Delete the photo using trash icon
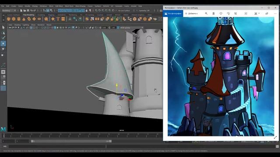 click(x=213, y=14)
